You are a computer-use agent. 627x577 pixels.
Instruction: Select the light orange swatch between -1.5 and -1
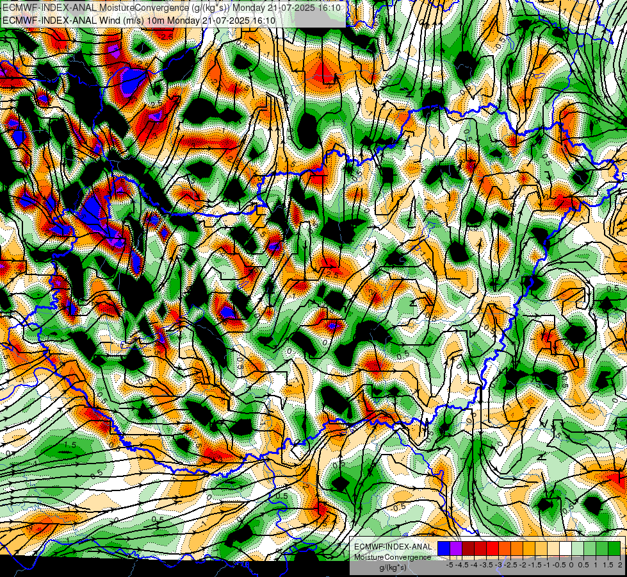pos(541,548)
